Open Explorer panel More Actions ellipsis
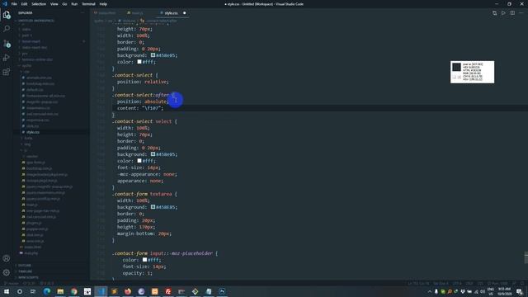Image resolution: width=528 pixels, height=297 pixels. (x=82, y=13)
